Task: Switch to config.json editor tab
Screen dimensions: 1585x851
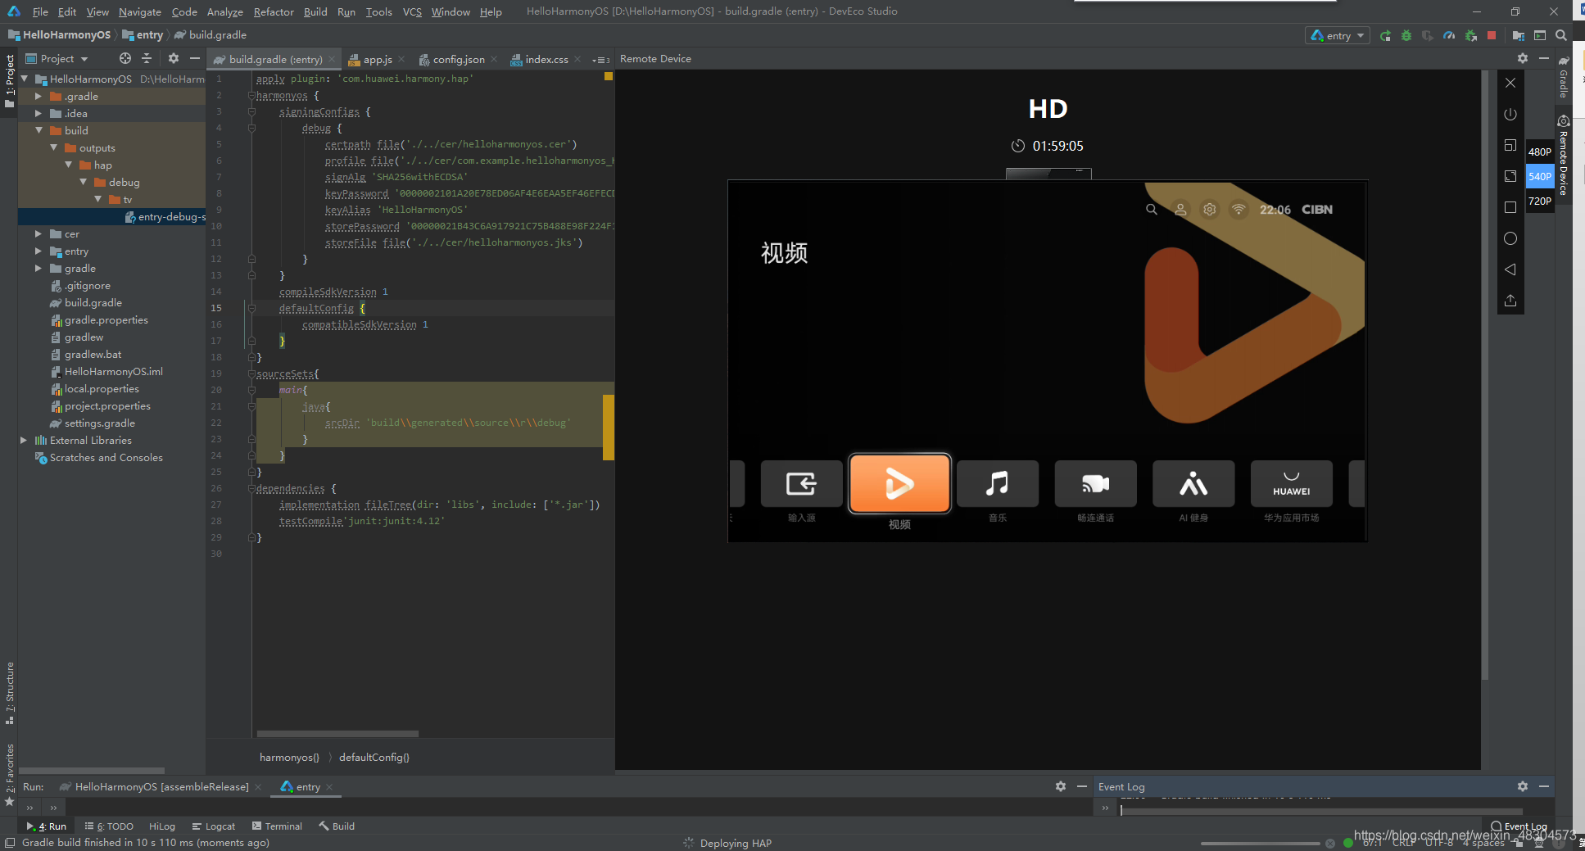Action: coord(458,60)
